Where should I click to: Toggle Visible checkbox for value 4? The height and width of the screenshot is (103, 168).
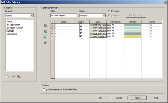(81, 33)
